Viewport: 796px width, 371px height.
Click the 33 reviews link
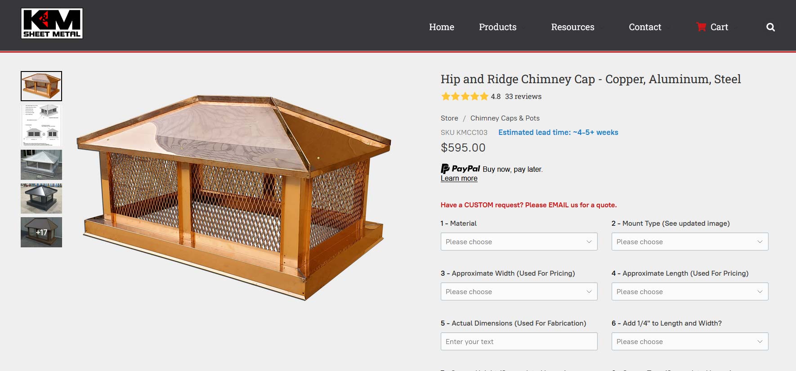(523, 96)
